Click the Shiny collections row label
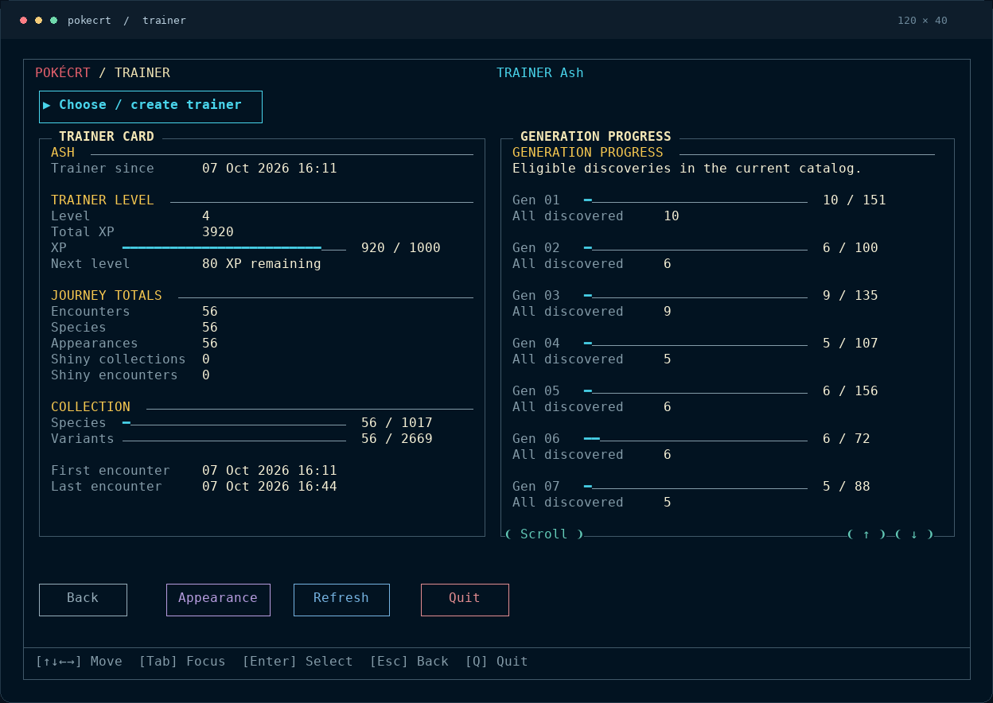Viewport: 993px width, 703px height. (x=119, y=359)
